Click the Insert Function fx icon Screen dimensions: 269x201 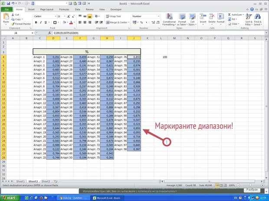(49, 33)
